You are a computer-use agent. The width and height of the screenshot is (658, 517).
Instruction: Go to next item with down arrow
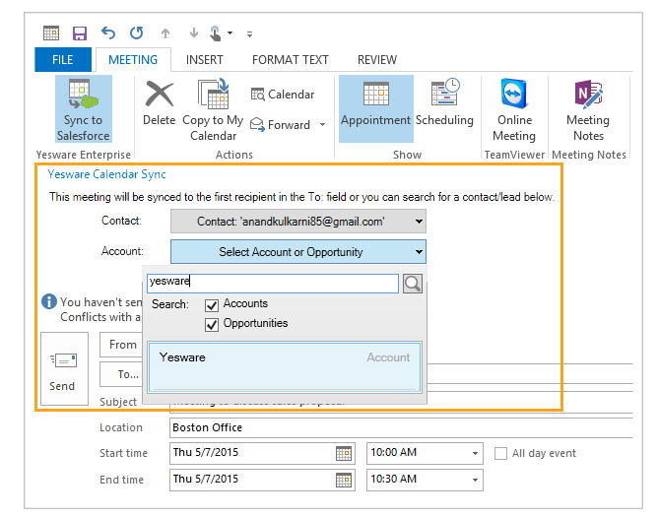click(x=193, y=32)
